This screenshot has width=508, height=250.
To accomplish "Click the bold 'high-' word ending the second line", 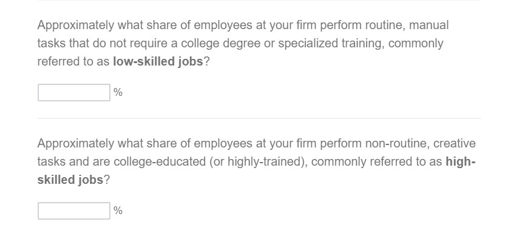I will [x=461, y=161].
